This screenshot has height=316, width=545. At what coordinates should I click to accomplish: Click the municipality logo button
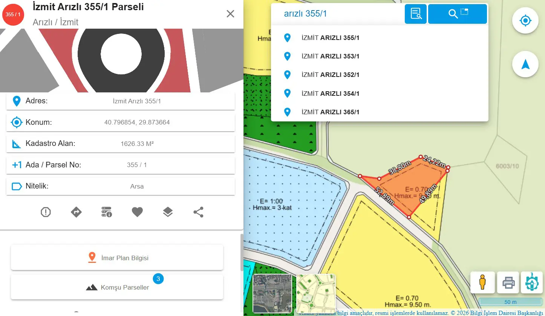tap(532, 282)
